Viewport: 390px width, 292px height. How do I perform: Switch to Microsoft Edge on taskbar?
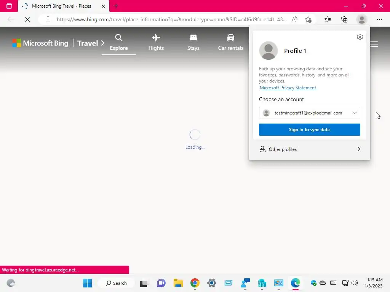click(x=296, y=283)
